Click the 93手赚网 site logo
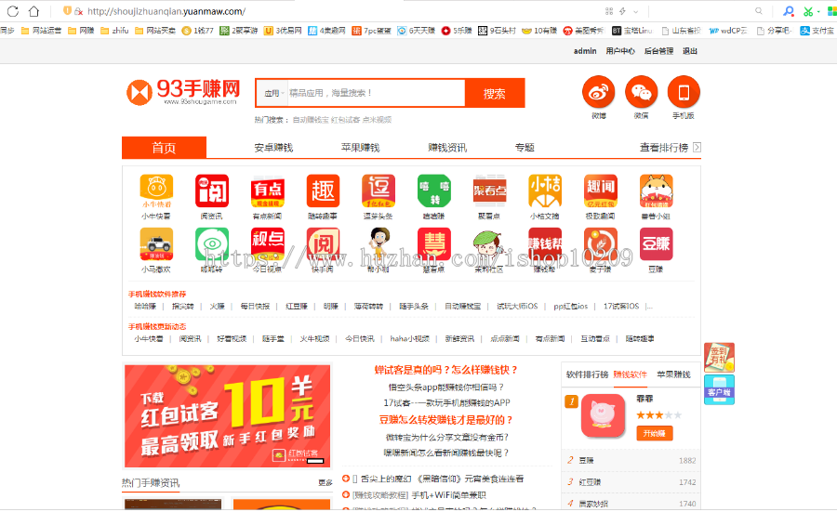 183,92
